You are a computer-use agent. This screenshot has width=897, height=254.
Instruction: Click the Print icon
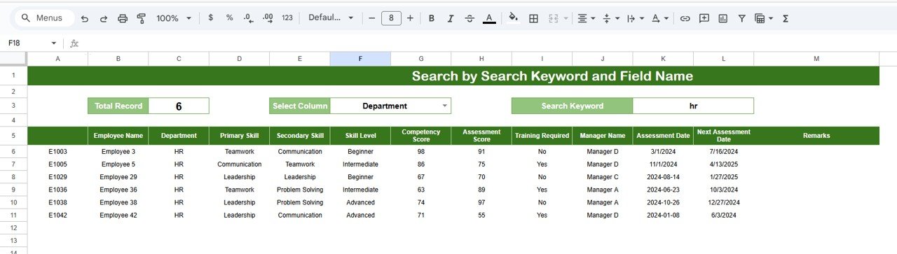tap(123, 18)
